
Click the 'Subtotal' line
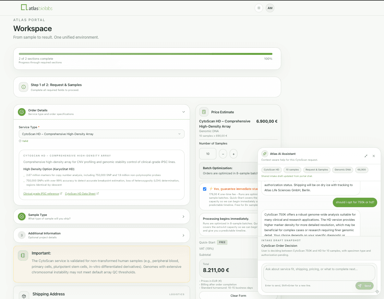pos(205,255)
